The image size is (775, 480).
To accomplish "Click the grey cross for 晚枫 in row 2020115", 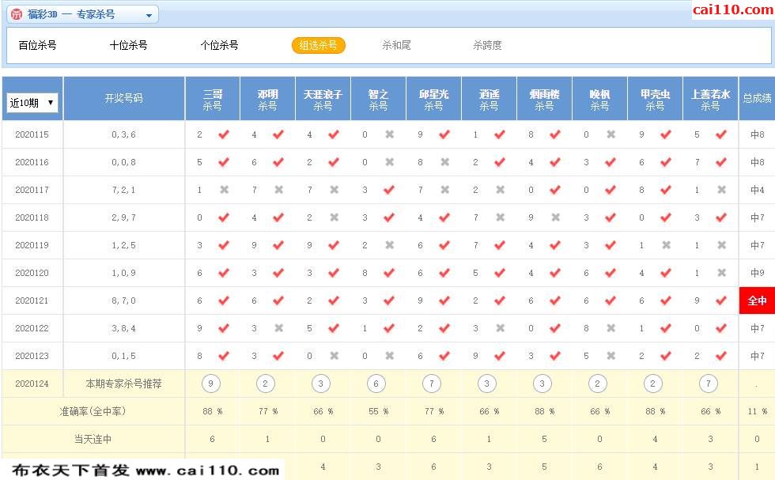I will point(611,134).
